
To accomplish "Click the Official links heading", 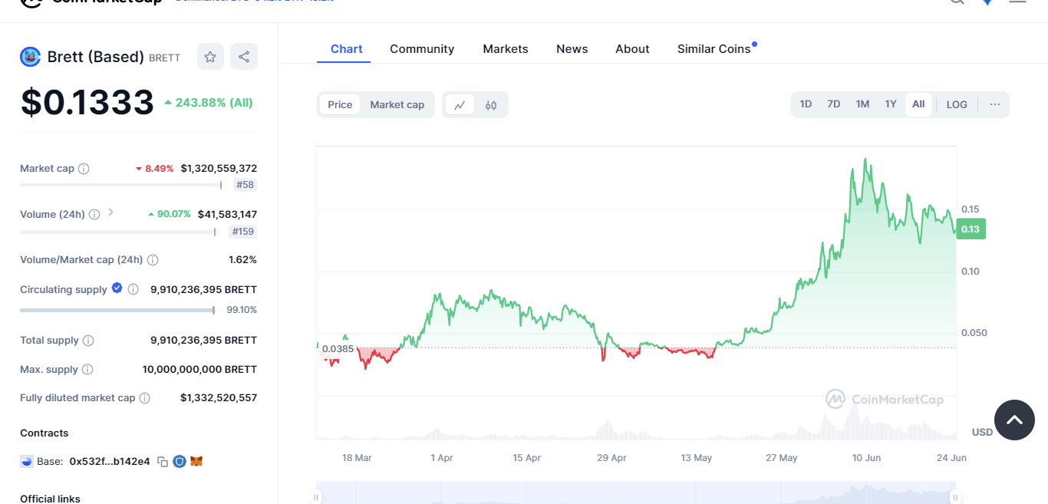I will [50, 499].
